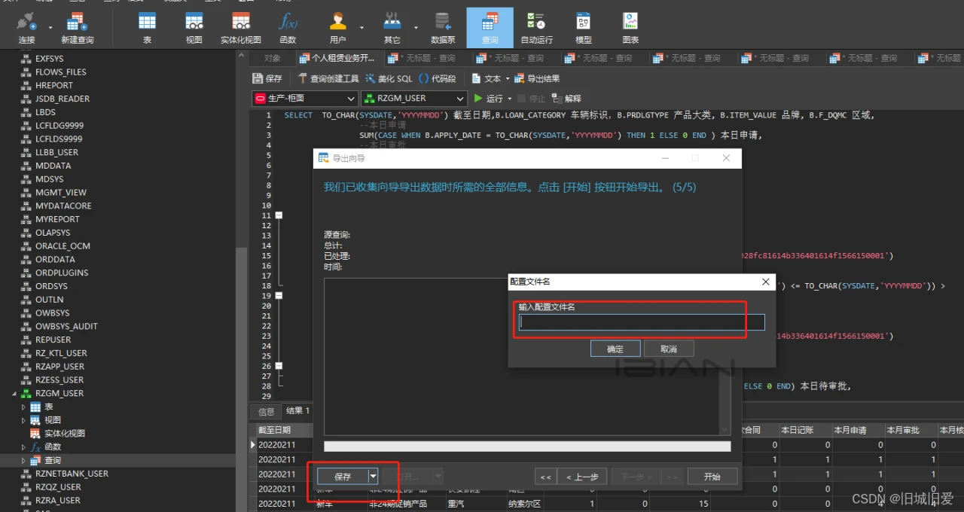Image resolution: width=964 pixels, height=512 pixels.
Task: Collapse the code fold at line 26
Action: (x=279, y=366)
